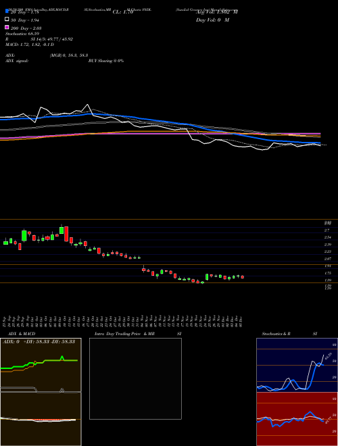Select the "50 Day - 1.94" legend label

tap(24, 20)
